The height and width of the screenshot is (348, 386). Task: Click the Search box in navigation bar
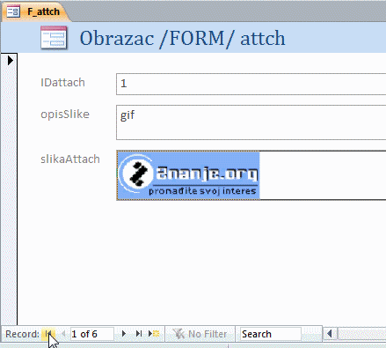pyautogui.click(x=271, y=334)
